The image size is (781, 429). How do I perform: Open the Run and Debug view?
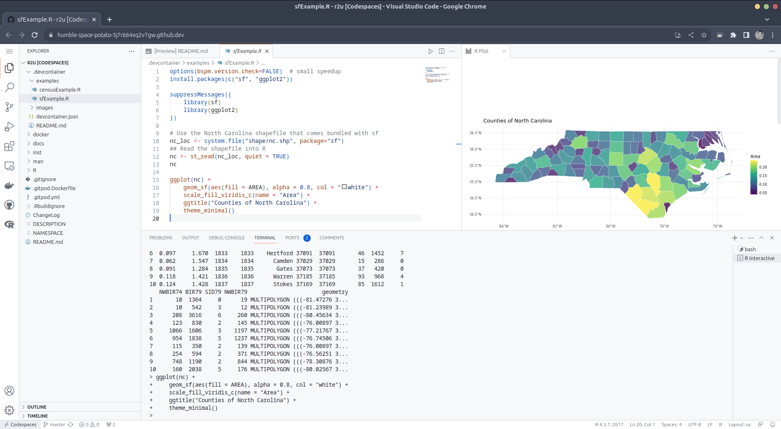pos(9,127)
